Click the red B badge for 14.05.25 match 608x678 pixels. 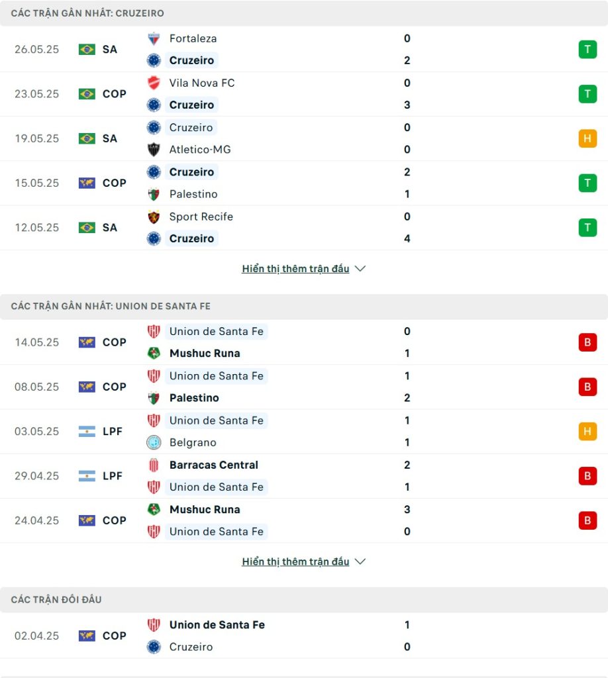tap(587, 342)
